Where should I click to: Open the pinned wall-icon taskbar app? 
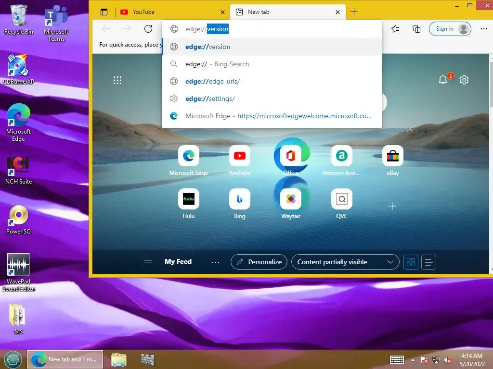coord(147,359)
